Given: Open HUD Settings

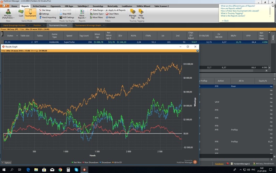Looking at the screenshot, I should click(68, 17).
